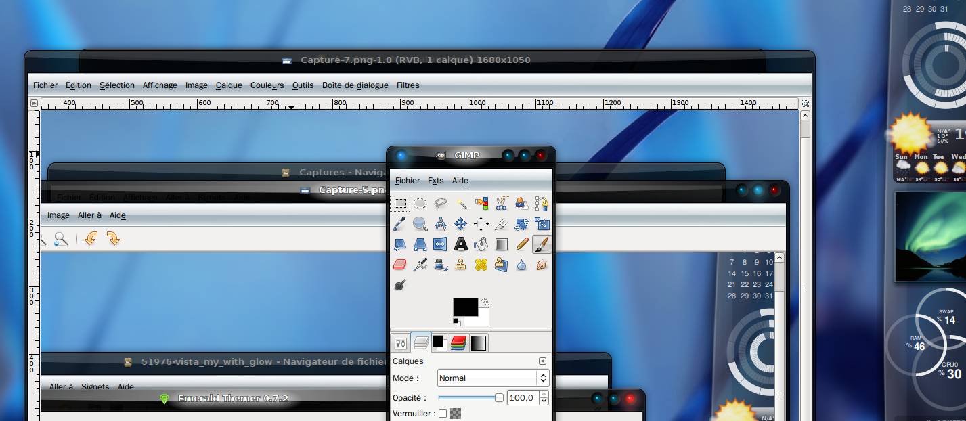Open Calque menu in Capture-7.png window
Viewport: 966px width, 421px height.
coord(229,85)
